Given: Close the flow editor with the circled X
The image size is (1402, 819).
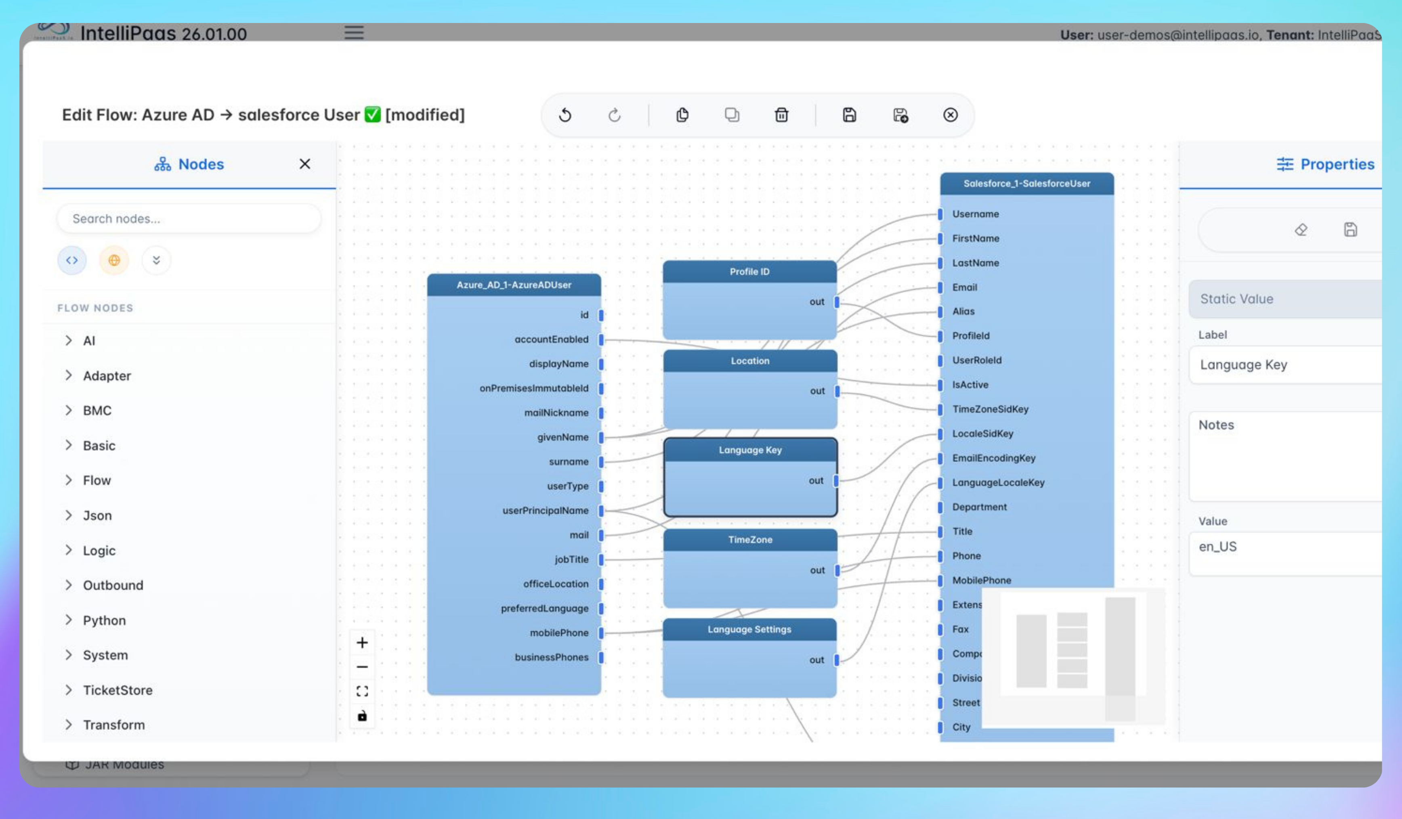Looking at the screenshot, I should [950, 115].
